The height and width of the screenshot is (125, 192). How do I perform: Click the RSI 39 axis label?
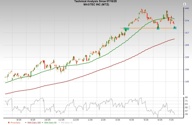(186, 114)
